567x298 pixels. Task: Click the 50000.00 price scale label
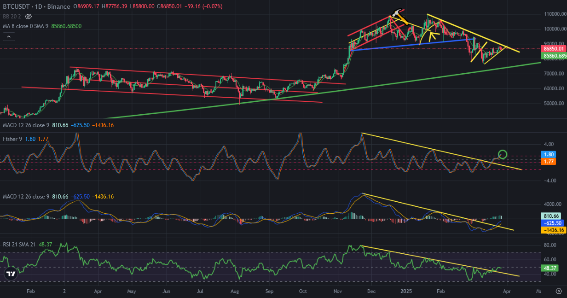554,103
